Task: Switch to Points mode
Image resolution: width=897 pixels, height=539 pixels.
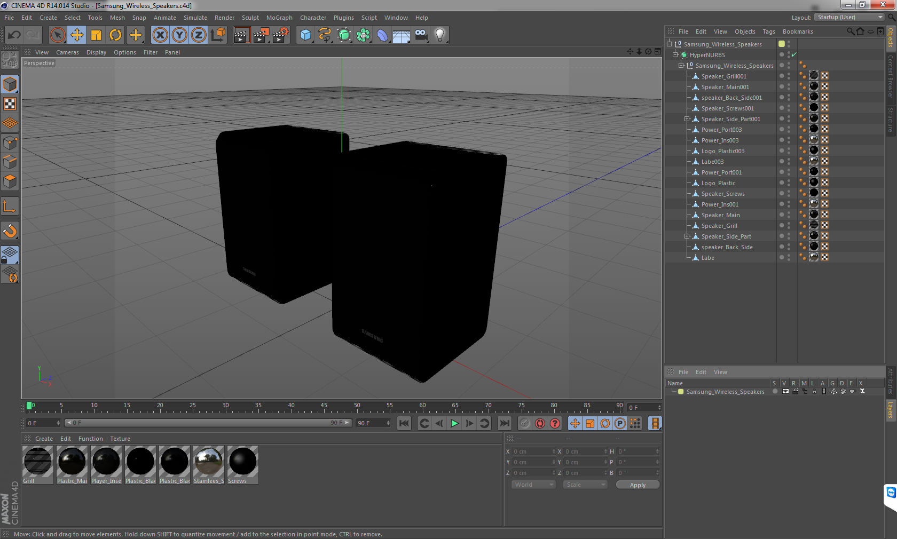Action: 10,142
